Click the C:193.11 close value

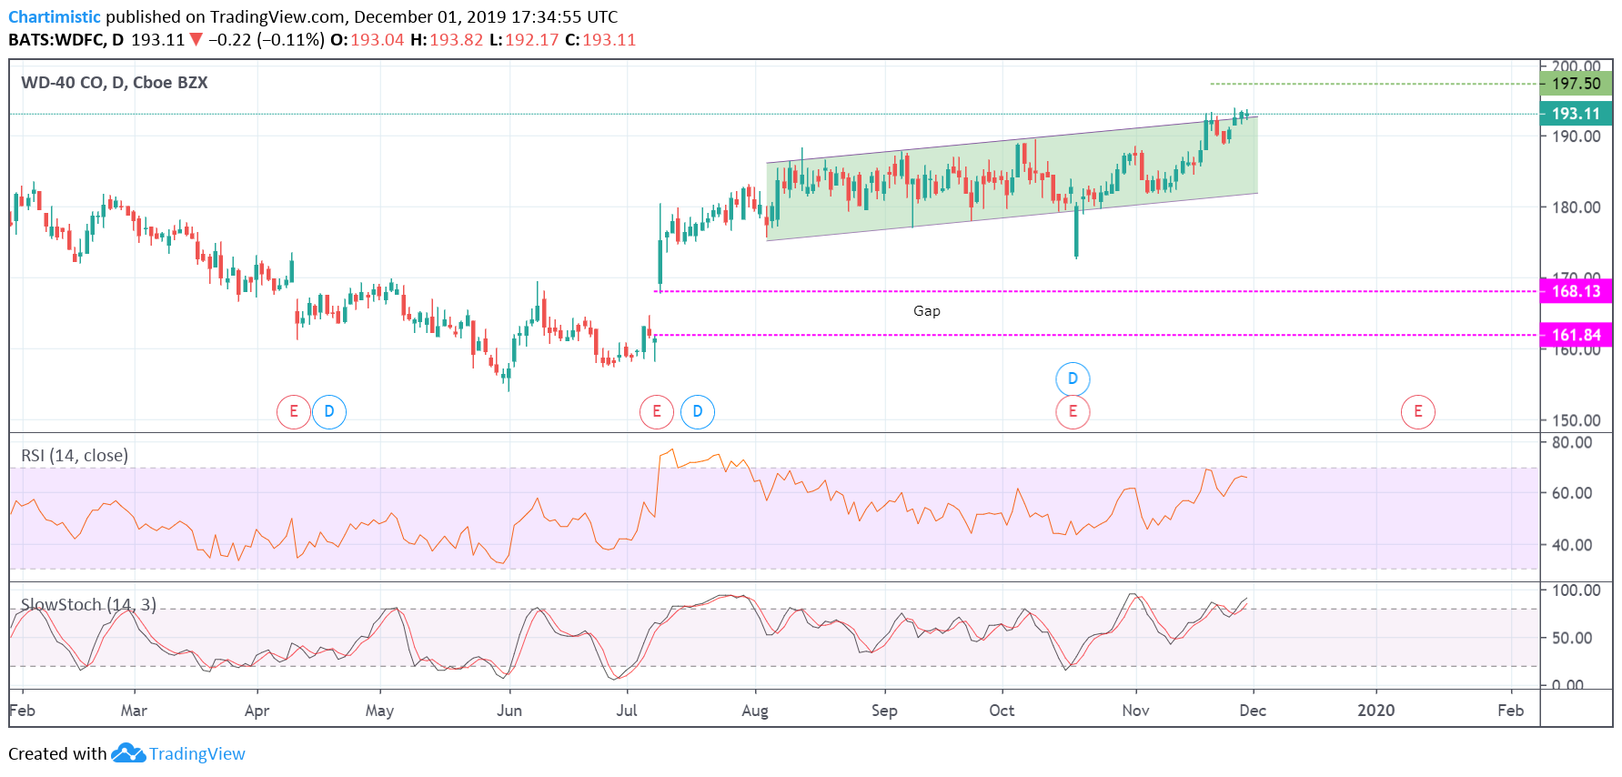point(600,40)
